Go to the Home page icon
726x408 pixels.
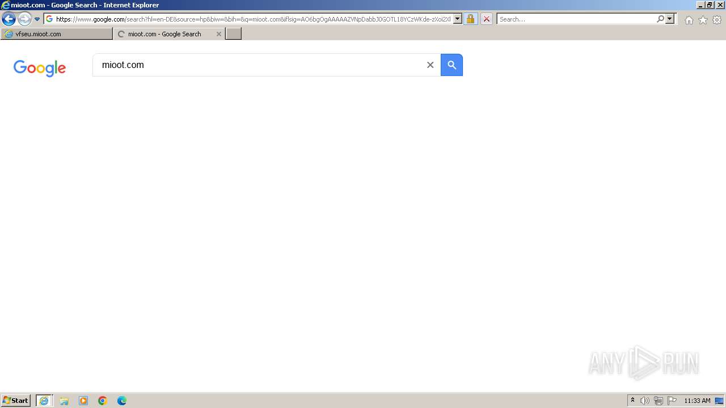[x=689, y=20]
